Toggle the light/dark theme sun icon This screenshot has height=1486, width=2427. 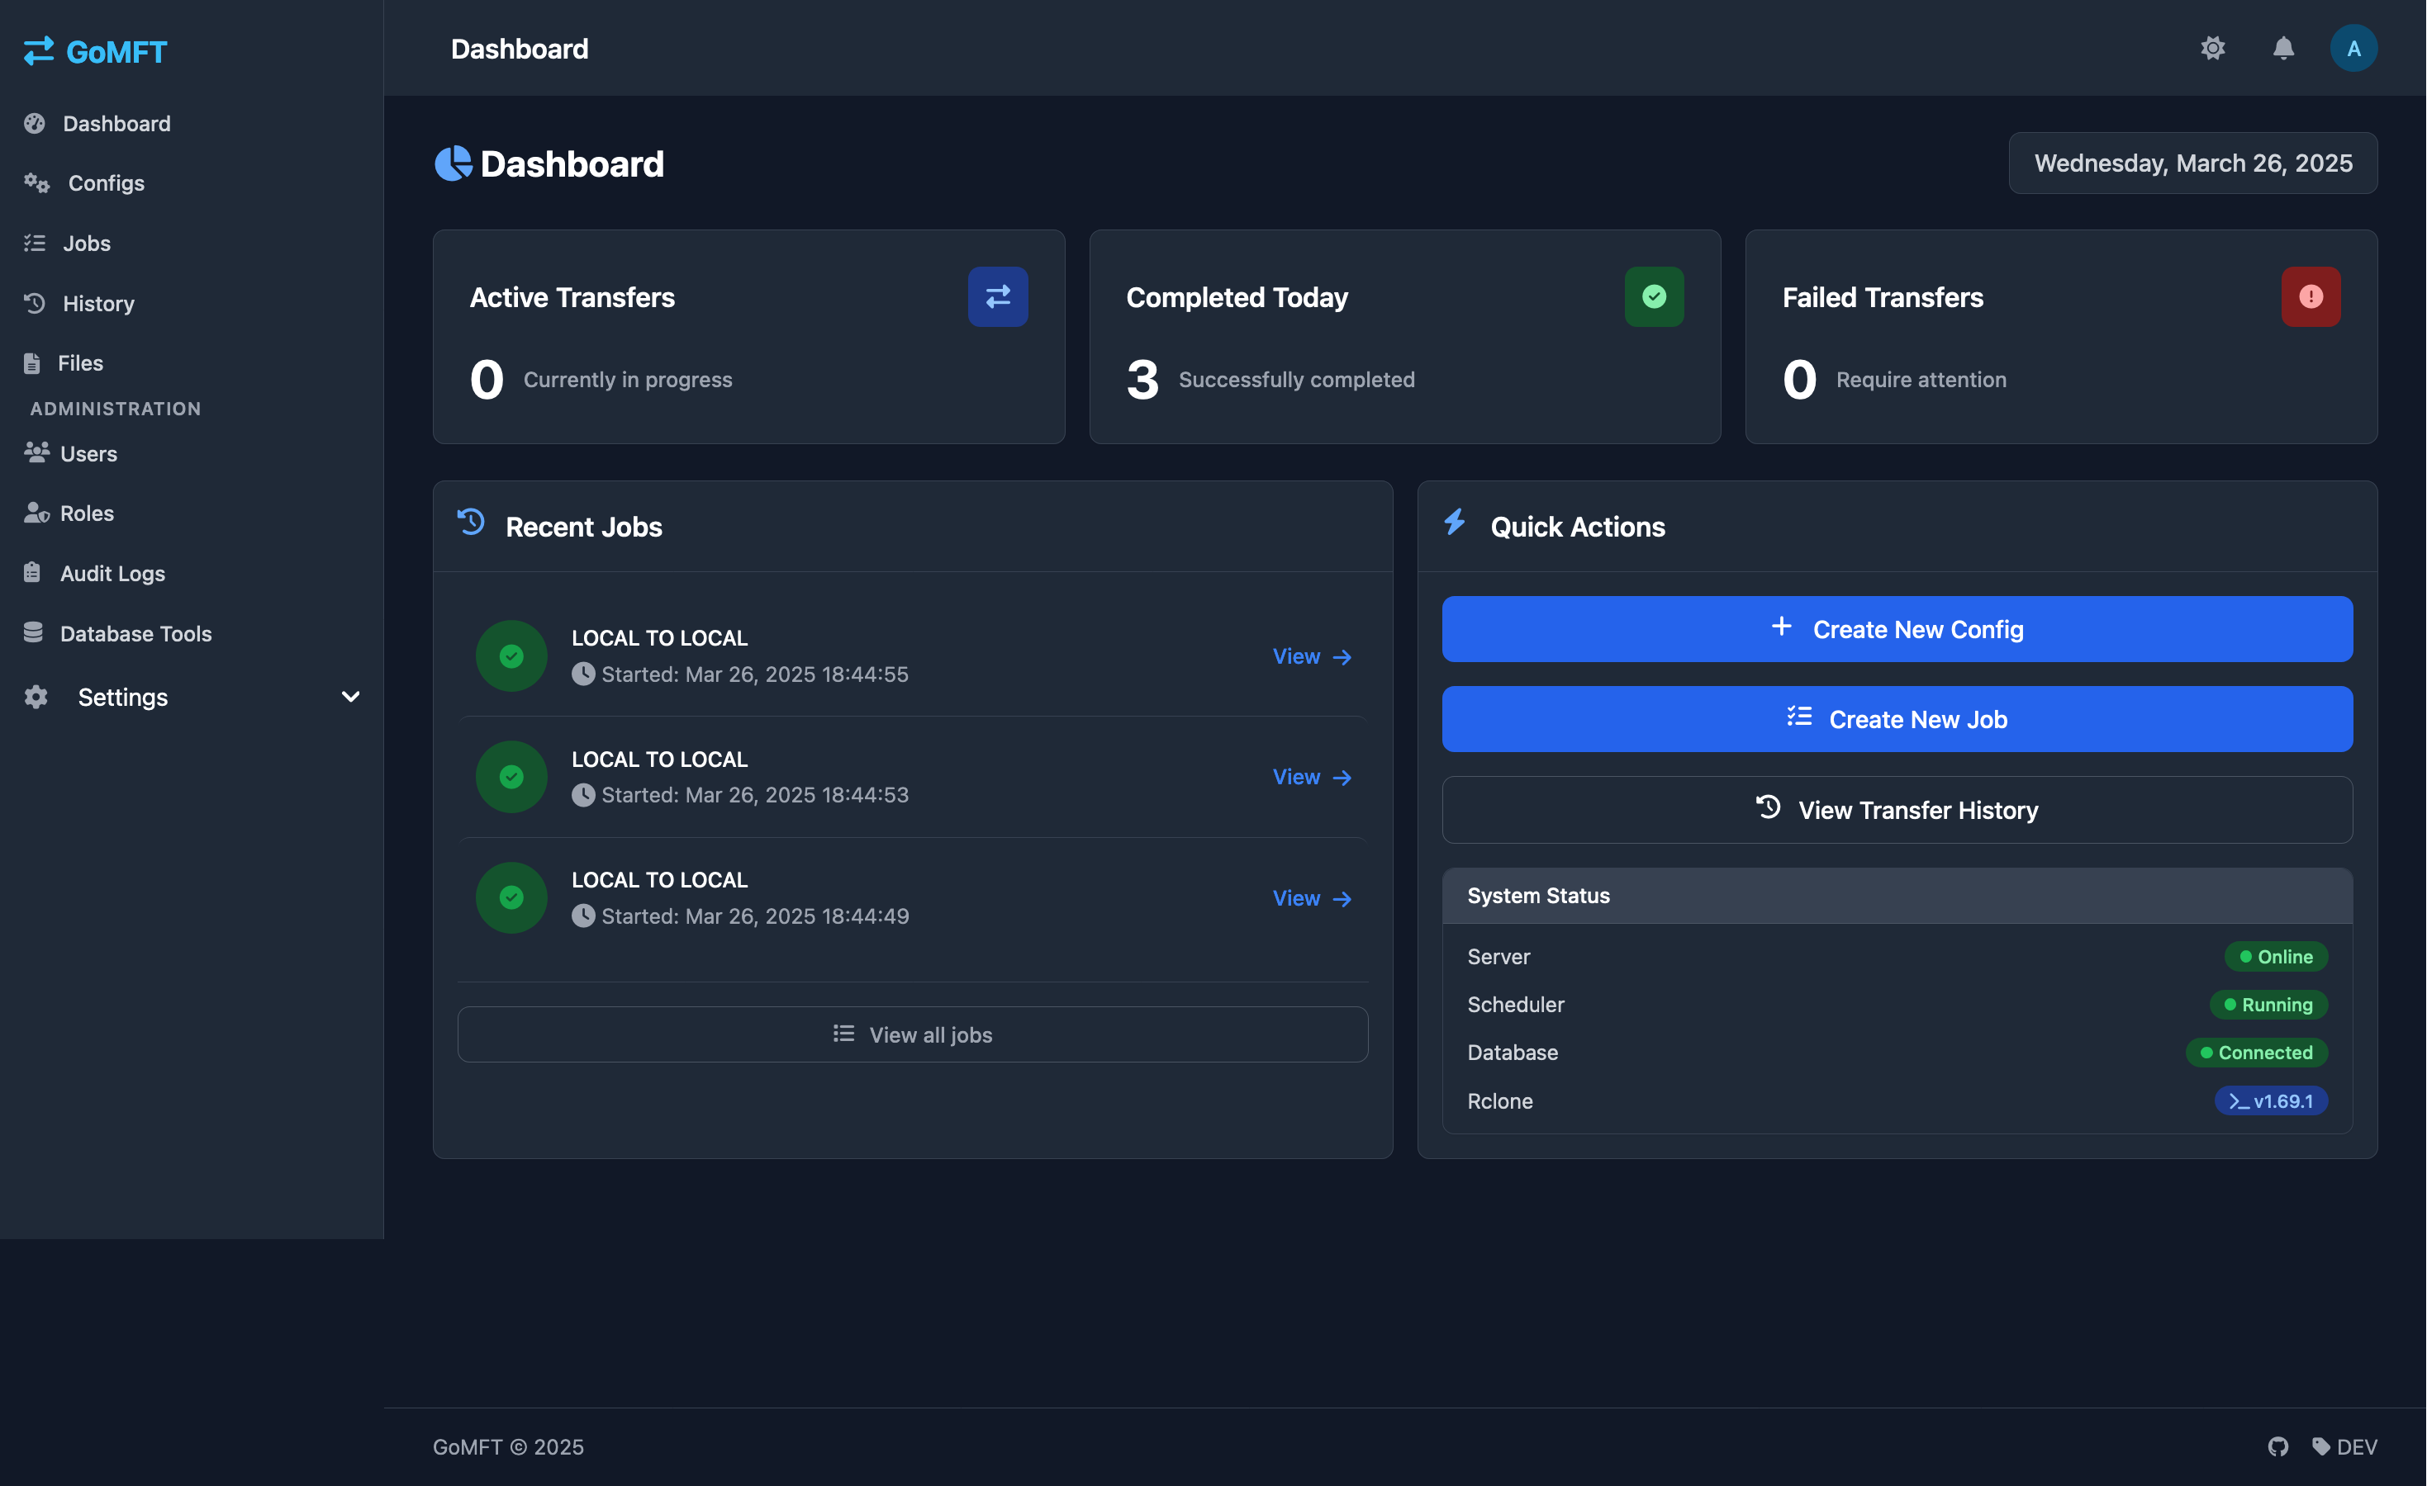coord(2212,48)
